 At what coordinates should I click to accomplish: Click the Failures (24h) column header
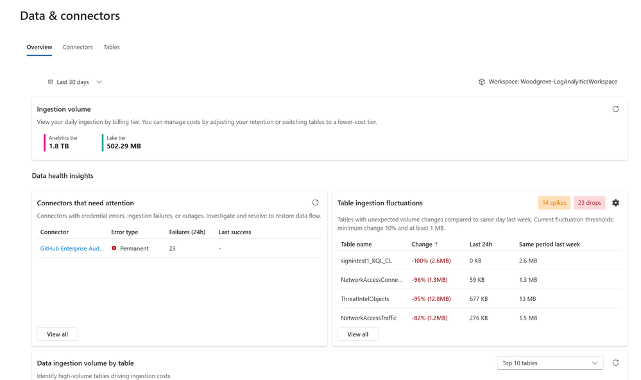tap(187, 232)
